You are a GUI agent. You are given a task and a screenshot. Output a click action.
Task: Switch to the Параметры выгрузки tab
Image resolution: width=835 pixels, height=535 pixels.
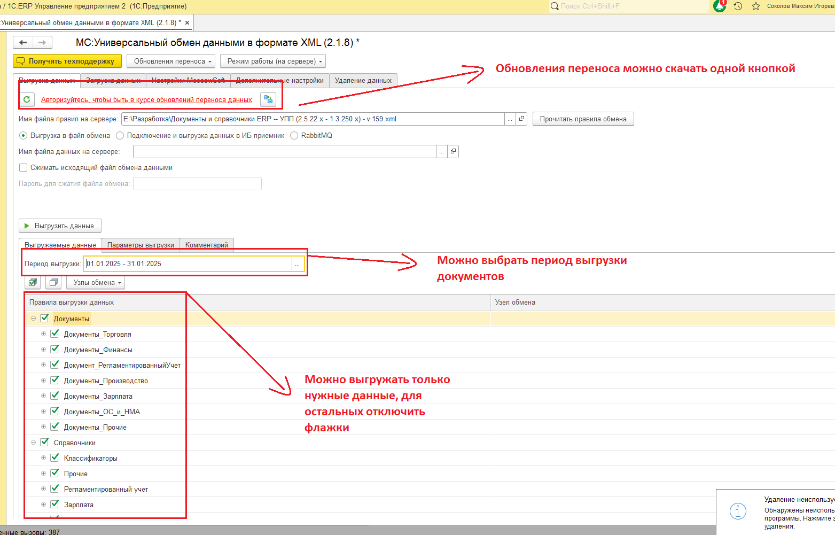tap(141, 245)
